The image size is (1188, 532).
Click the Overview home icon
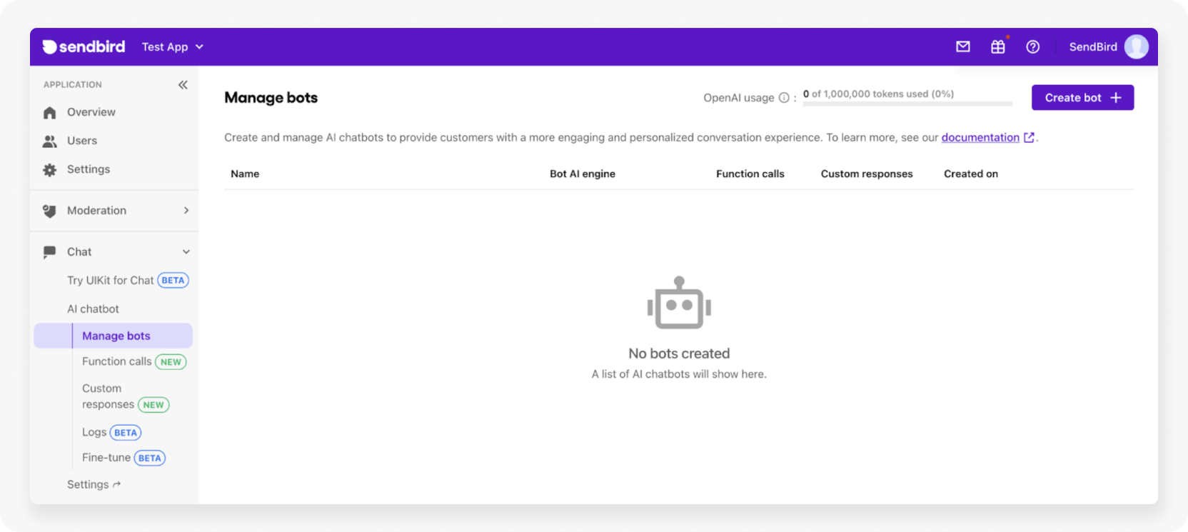(50, 113)
